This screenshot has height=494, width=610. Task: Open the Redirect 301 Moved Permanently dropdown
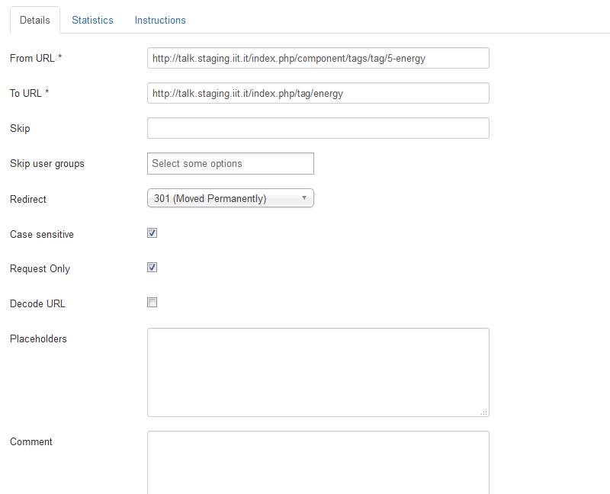tap(230, 198)
